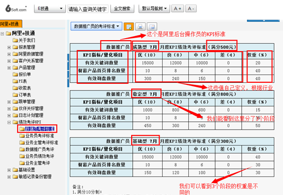The width and height of the screenshot is (283, 195).
Task: Click the folder icon beside 收款表
Action: coord(15,88)
